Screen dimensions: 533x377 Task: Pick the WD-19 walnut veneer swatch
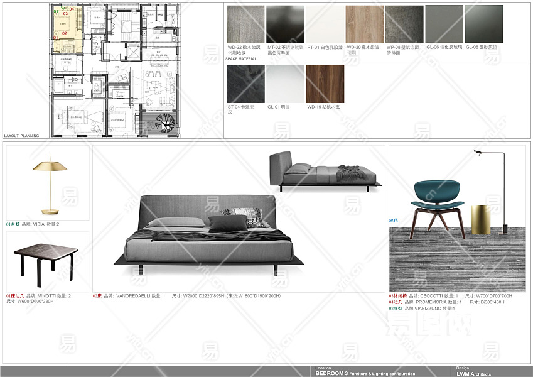click(325, 84)
